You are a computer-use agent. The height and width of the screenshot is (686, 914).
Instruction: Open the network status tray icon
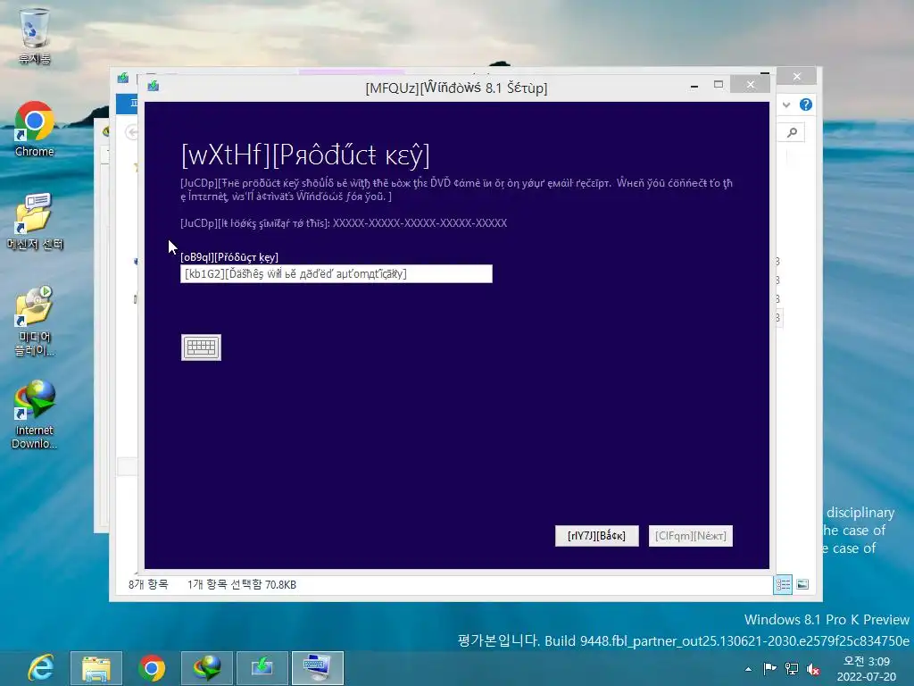pyautogui.click(x=792, y=668)
